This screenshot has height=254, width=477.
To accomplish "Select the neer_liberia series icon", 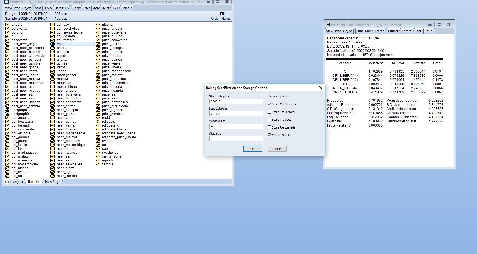I will [x=52, y=129].
